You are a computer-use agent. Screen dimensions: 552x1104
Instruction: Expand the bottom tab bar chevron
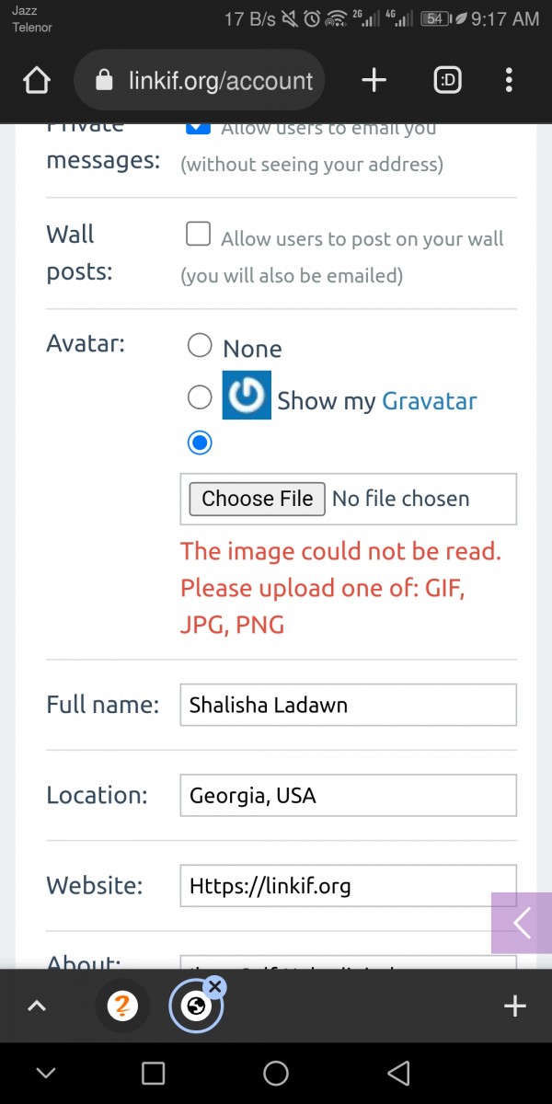coord(37,1006)
